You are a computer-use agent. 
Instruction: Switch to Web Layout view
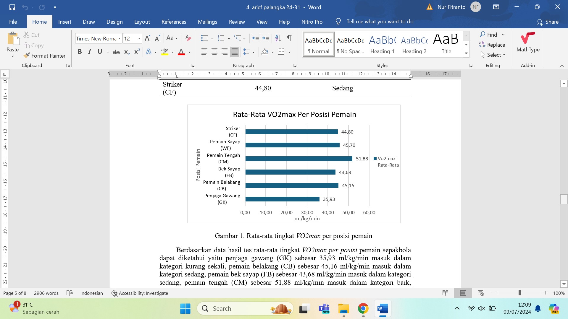coord(481,293)
